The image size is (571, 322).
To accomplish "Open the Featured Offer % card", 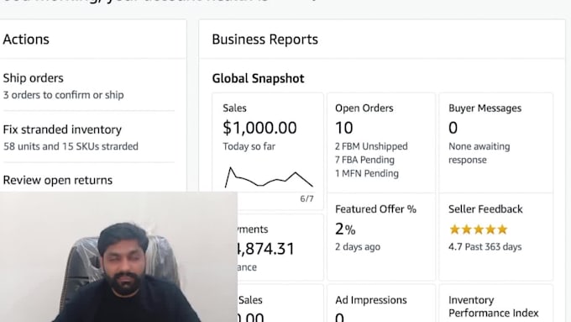I will pyautogui.click(x=381, y=237).
